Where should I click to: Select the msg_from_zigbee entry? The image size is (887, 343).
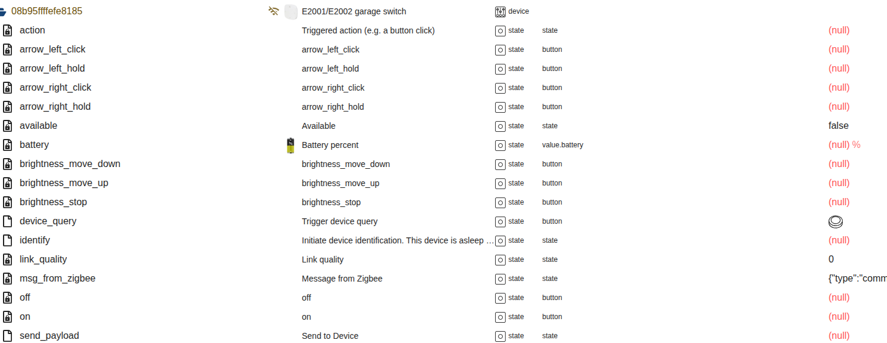click(x=57, y=279)
